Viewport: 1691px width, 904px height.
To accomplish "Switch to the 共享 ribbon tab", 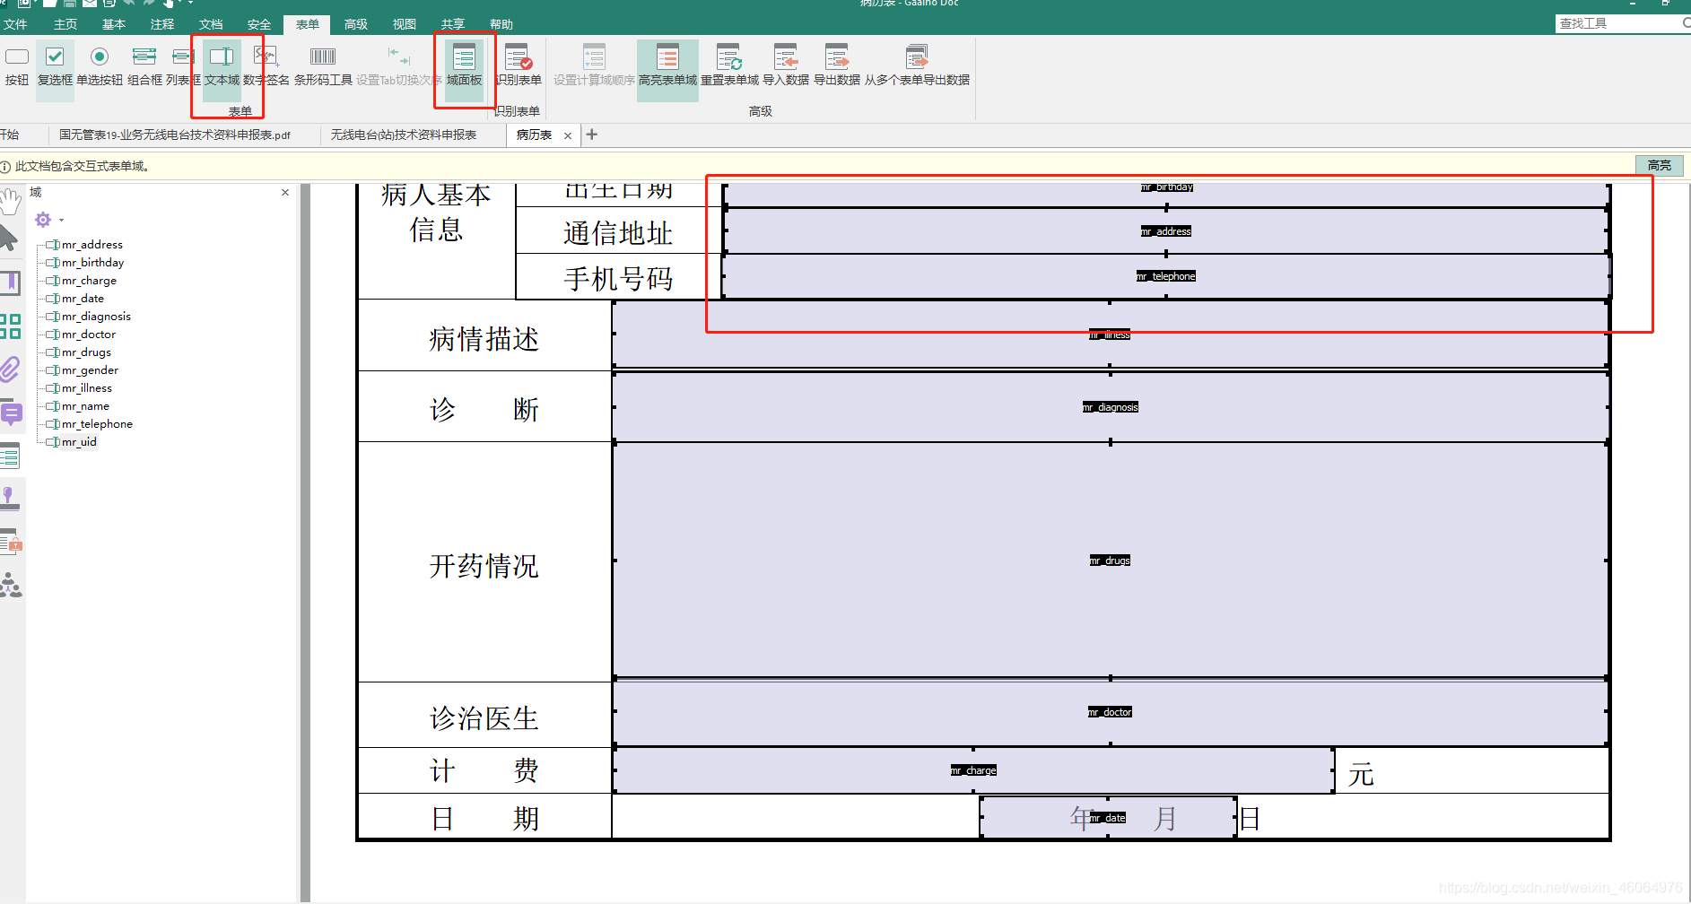I will [453, 24].
